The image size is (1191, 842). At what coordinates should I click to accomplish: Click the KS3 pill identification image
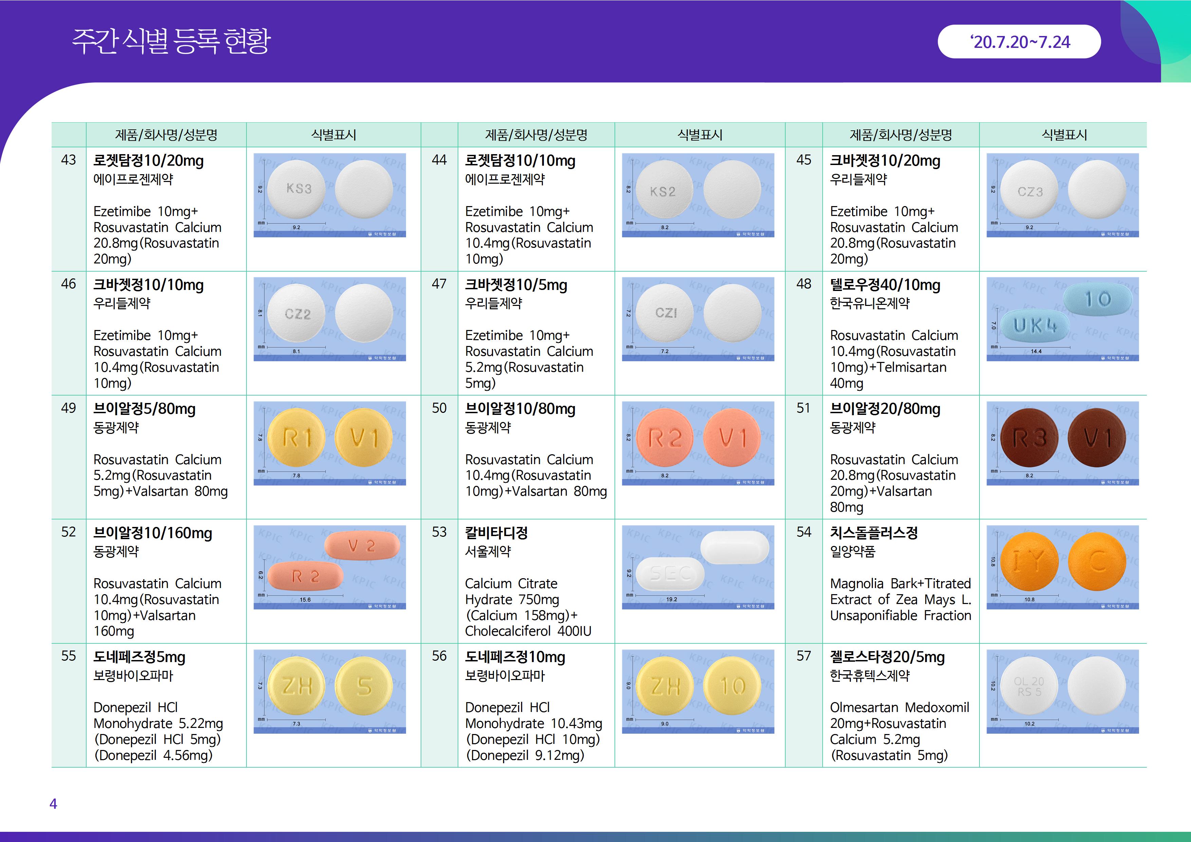pyautogui.click(x=329, y=195)
